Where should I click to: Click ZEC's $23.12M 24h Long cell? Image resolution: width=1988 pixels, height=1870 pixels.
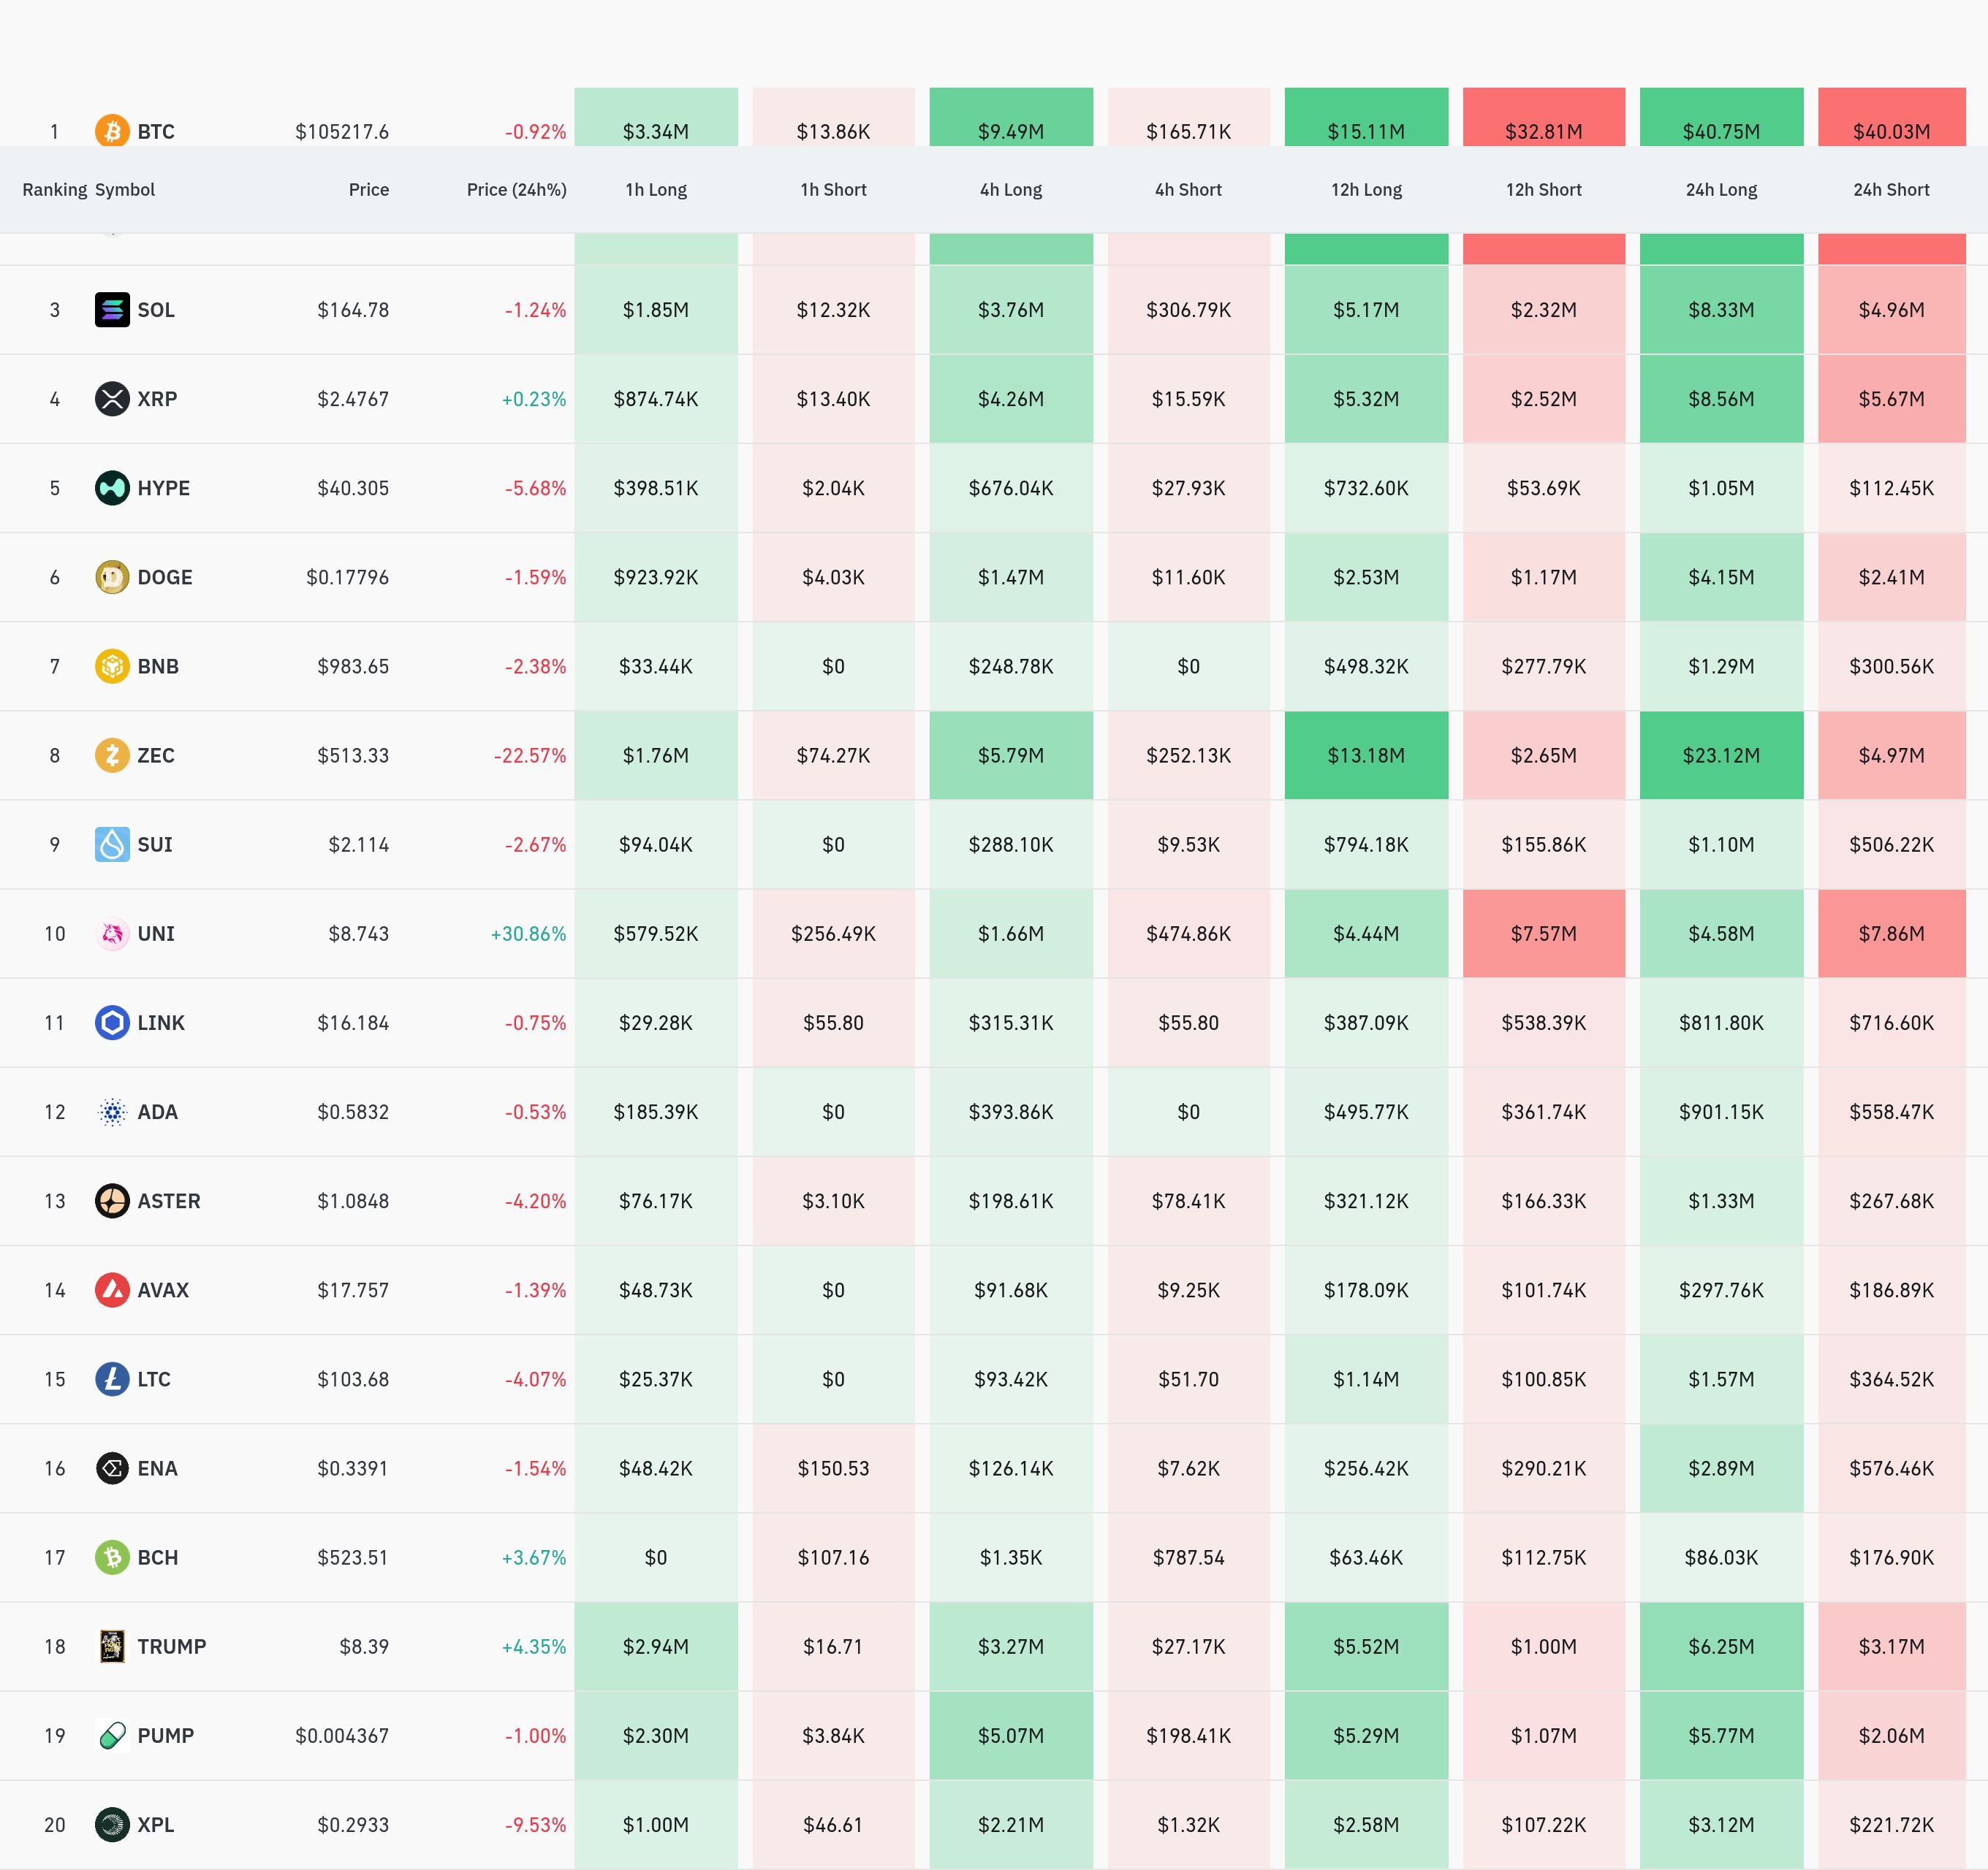tap(1720, 755)
